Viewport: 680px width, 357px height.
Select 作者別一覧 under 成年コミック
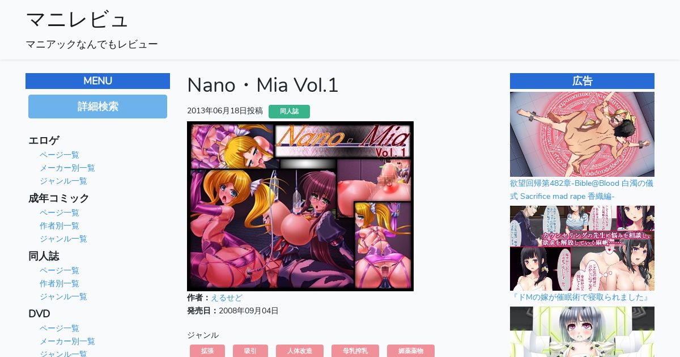(59, 226)
